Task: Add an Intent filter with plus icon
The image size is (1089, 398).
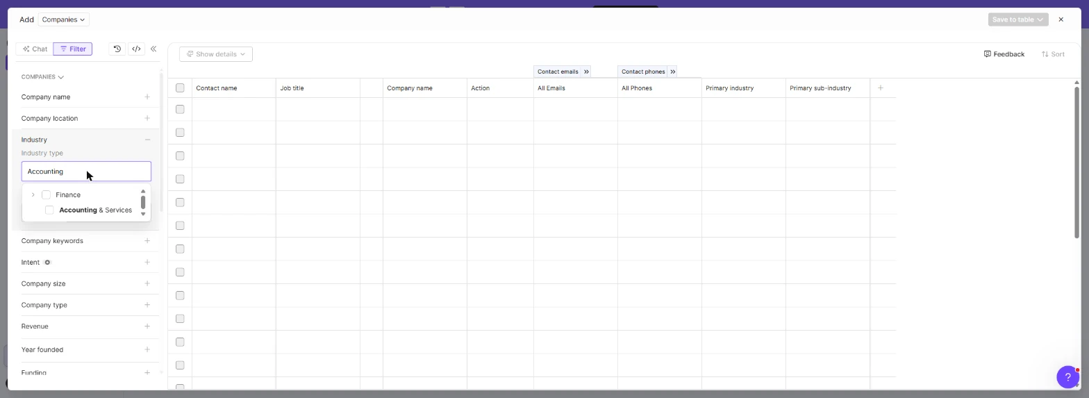Action: [x=147, y=263]
